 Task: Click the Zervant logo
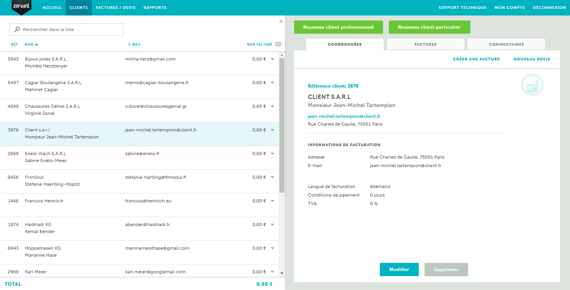(x=21, y=7)
